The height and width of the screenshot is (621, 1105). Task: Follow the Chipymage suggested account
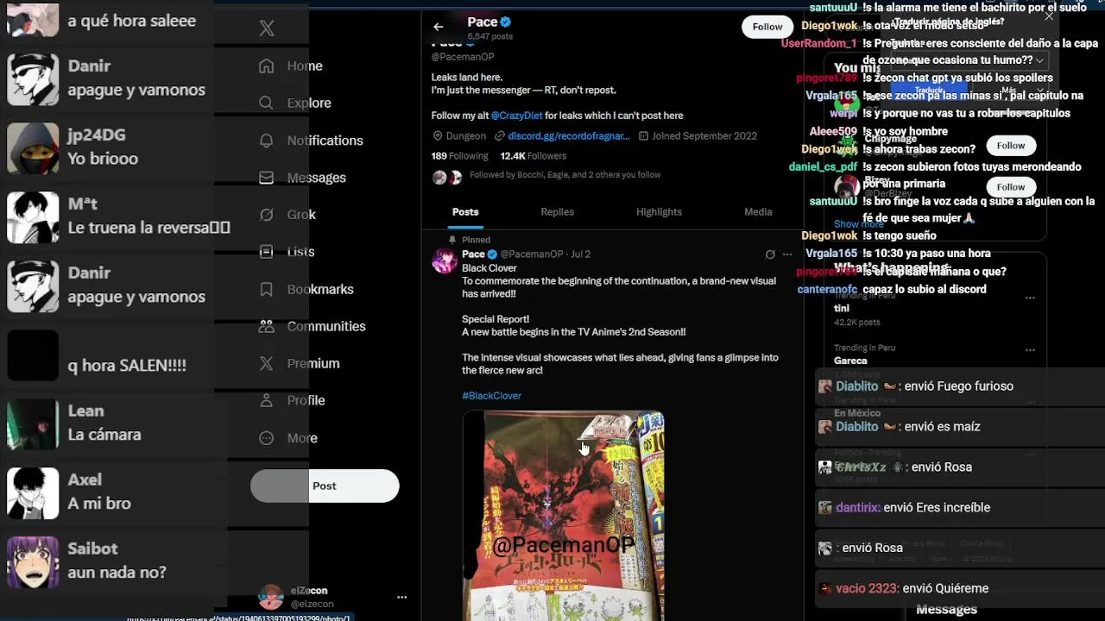pyautogui.click(x=1011, y=145)
